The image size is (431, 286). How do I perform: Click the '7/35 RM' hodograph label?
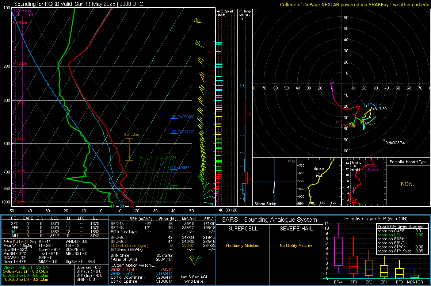pos(347,126)
